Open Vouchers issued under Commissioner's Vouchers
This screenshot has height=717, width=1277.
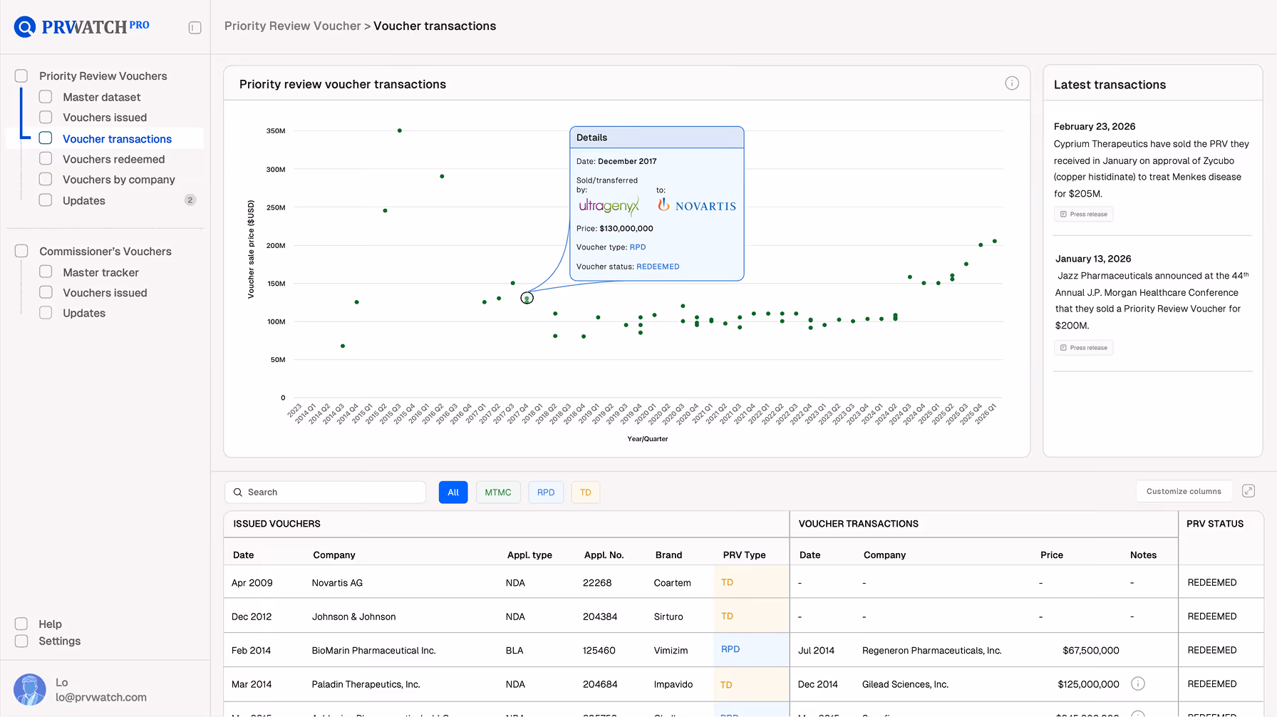pos(105,293)
